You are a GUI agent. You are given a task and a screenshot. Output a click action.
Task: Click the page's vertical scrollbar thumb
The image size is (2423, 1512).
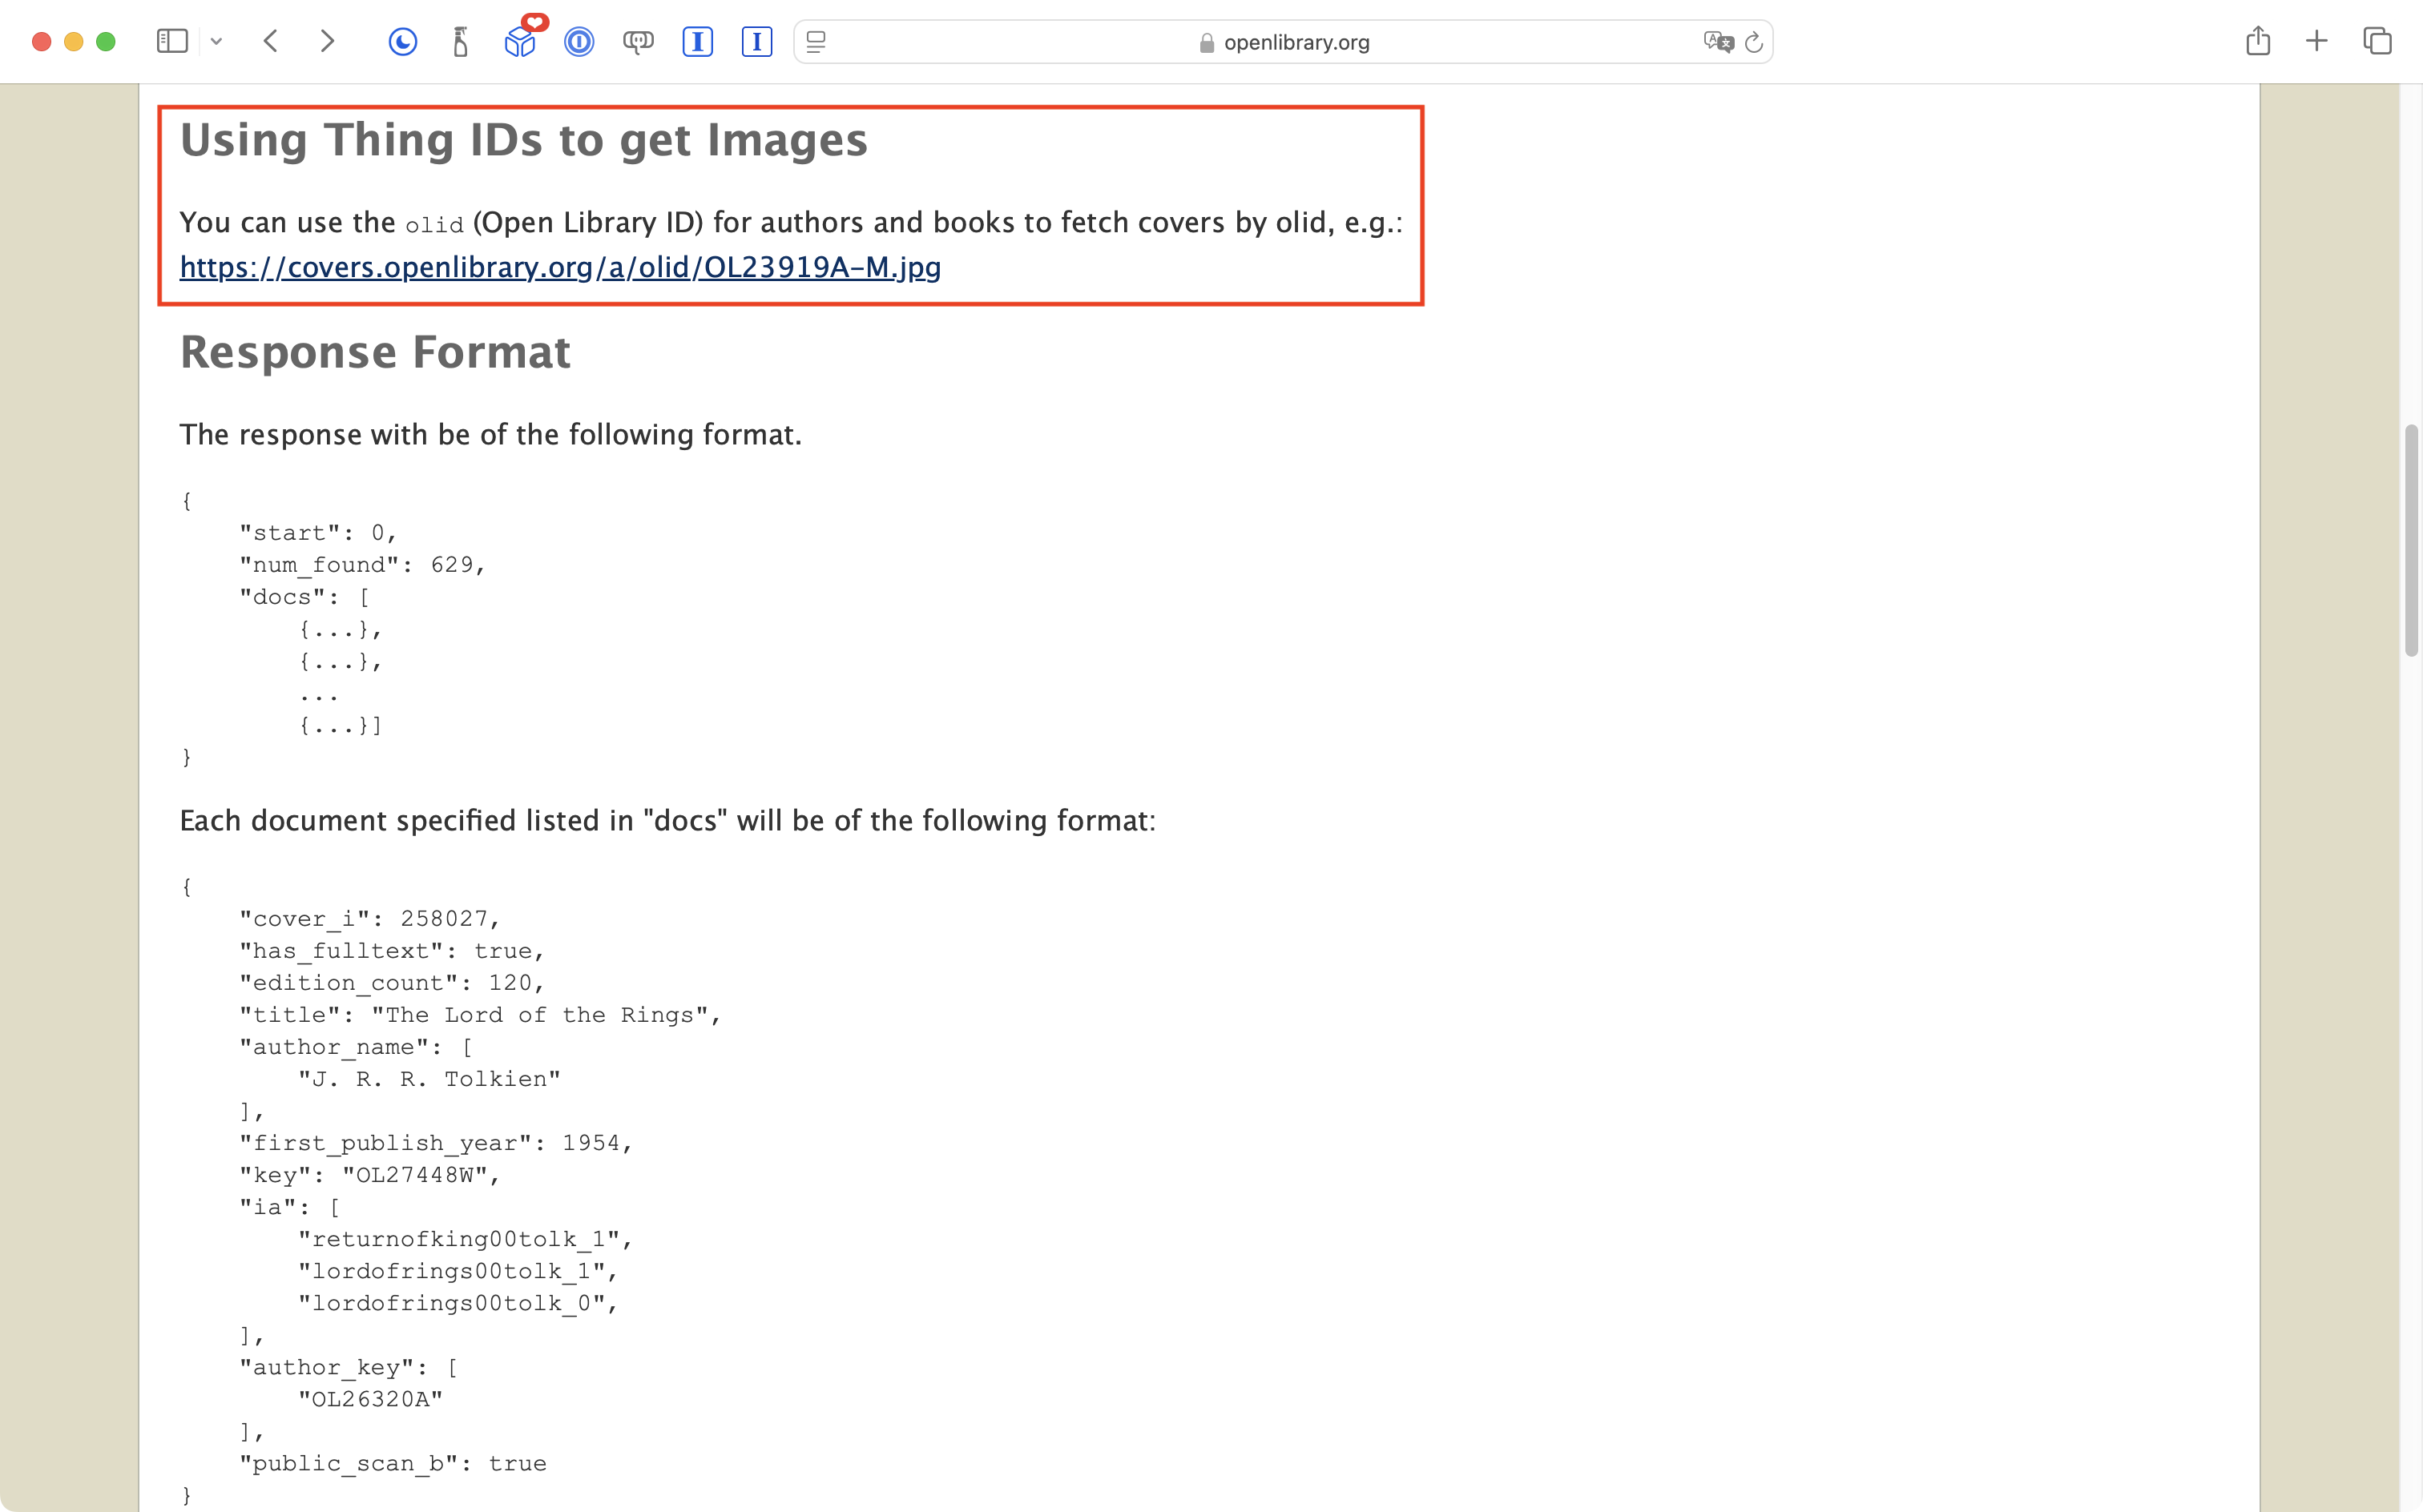[x=2411, y=540]
